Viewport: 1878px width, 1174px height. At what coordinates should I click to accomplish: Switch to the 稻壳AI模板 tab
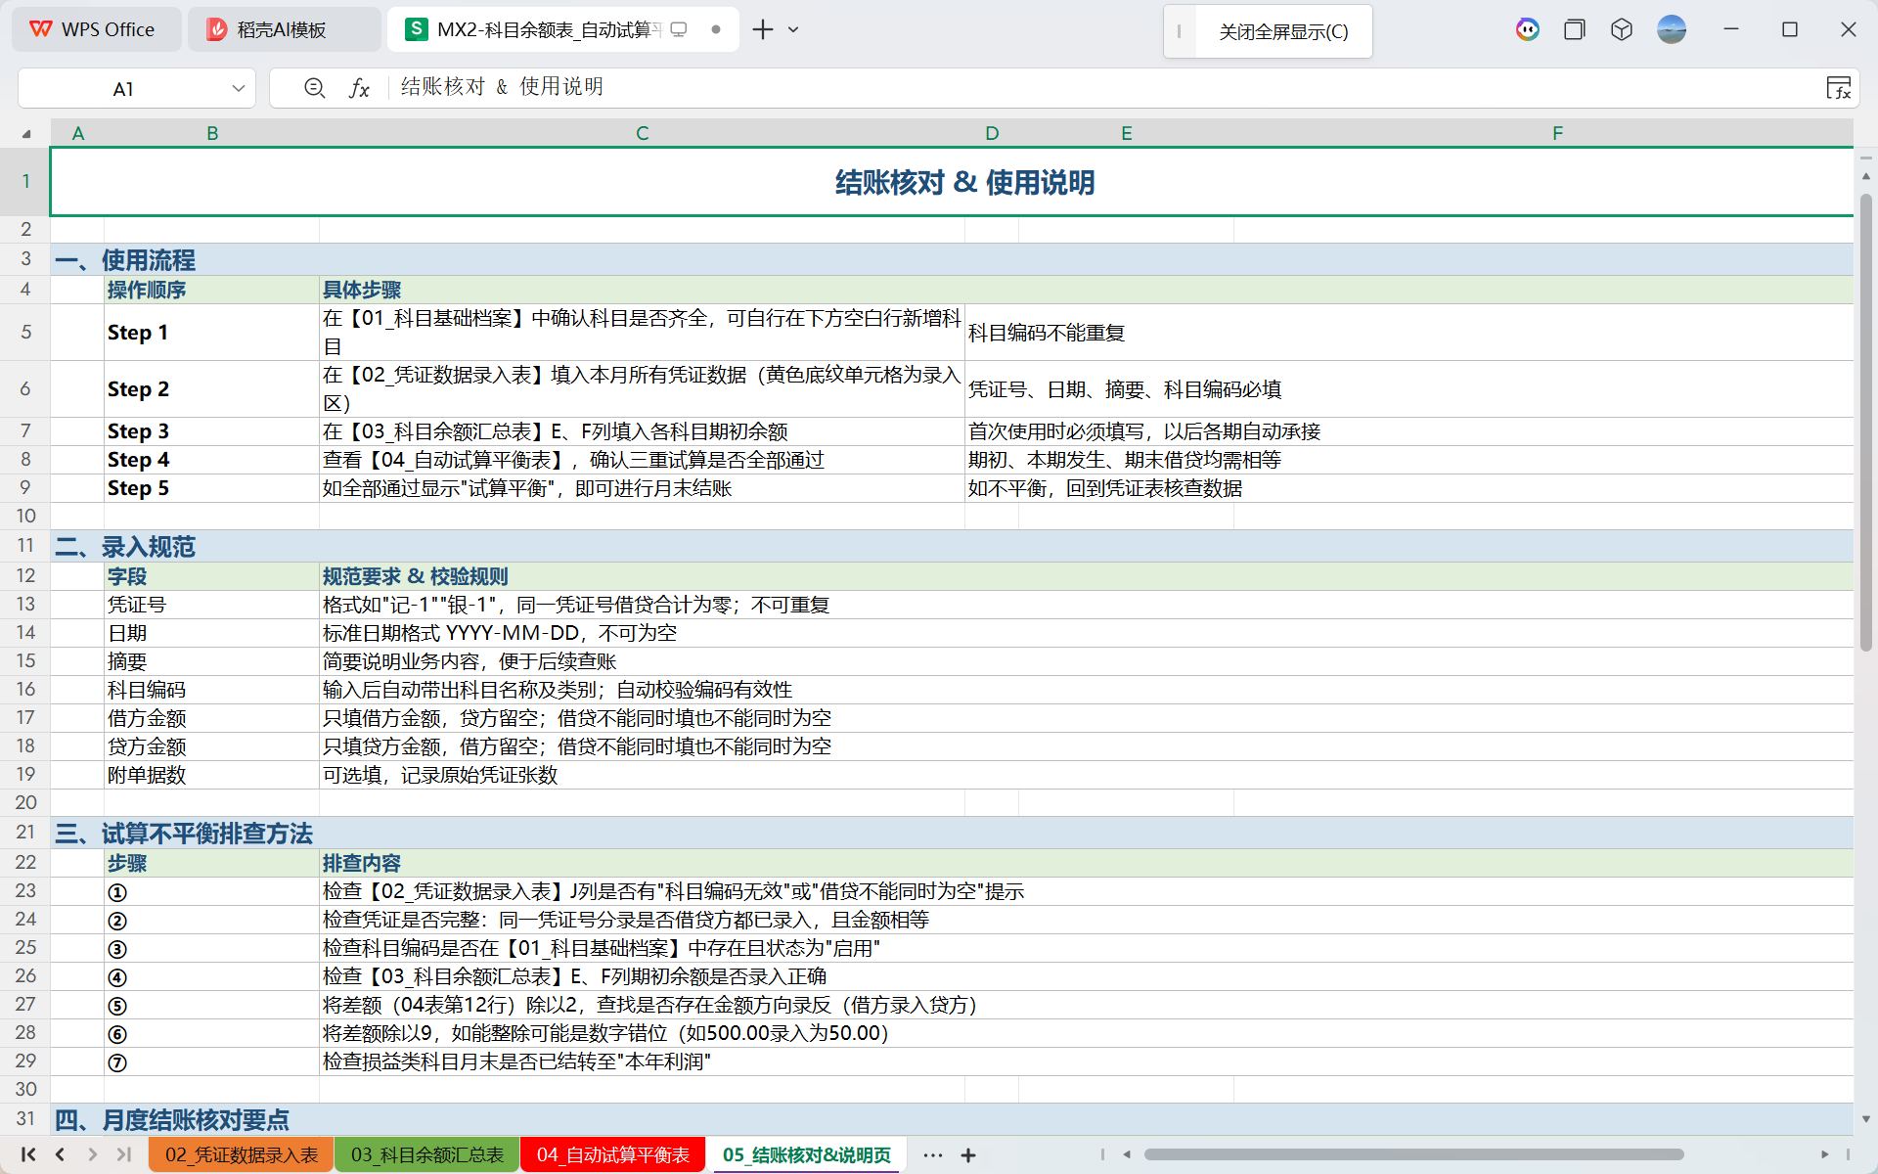tap(284, 29)
